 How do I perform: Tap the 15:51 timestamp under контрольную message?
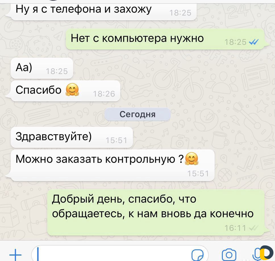pyautogui.click(x=198, y=174)
